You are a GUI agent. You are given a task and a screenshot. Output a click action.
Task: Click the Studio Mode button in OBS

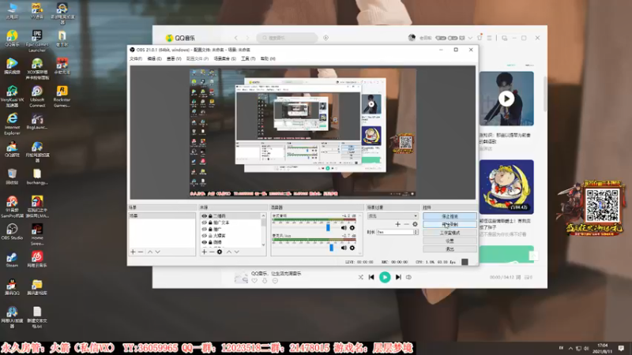450,233
